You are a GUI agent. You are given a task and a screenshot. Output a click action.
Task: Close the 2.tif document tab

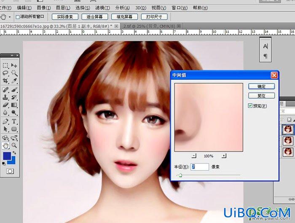click(179, 26)
